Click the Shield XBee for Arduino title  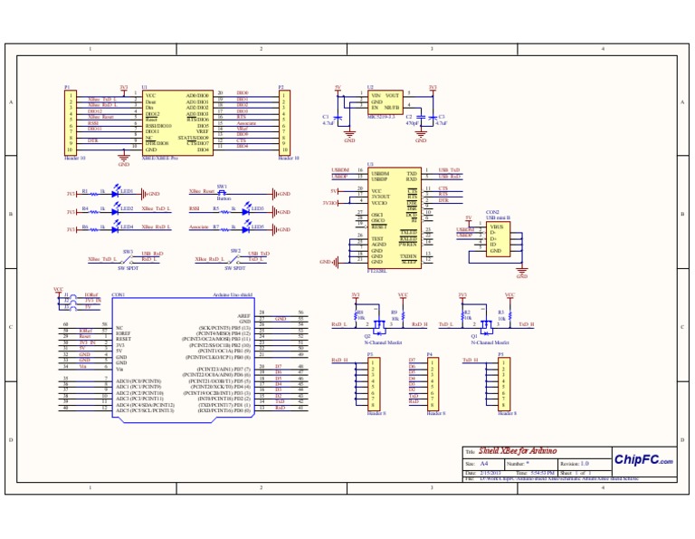[518, 451]
